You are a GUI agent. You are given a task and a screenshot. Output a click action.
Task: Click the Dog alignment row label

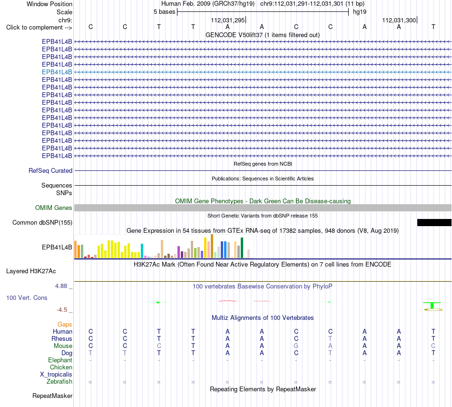coord(67,353)
